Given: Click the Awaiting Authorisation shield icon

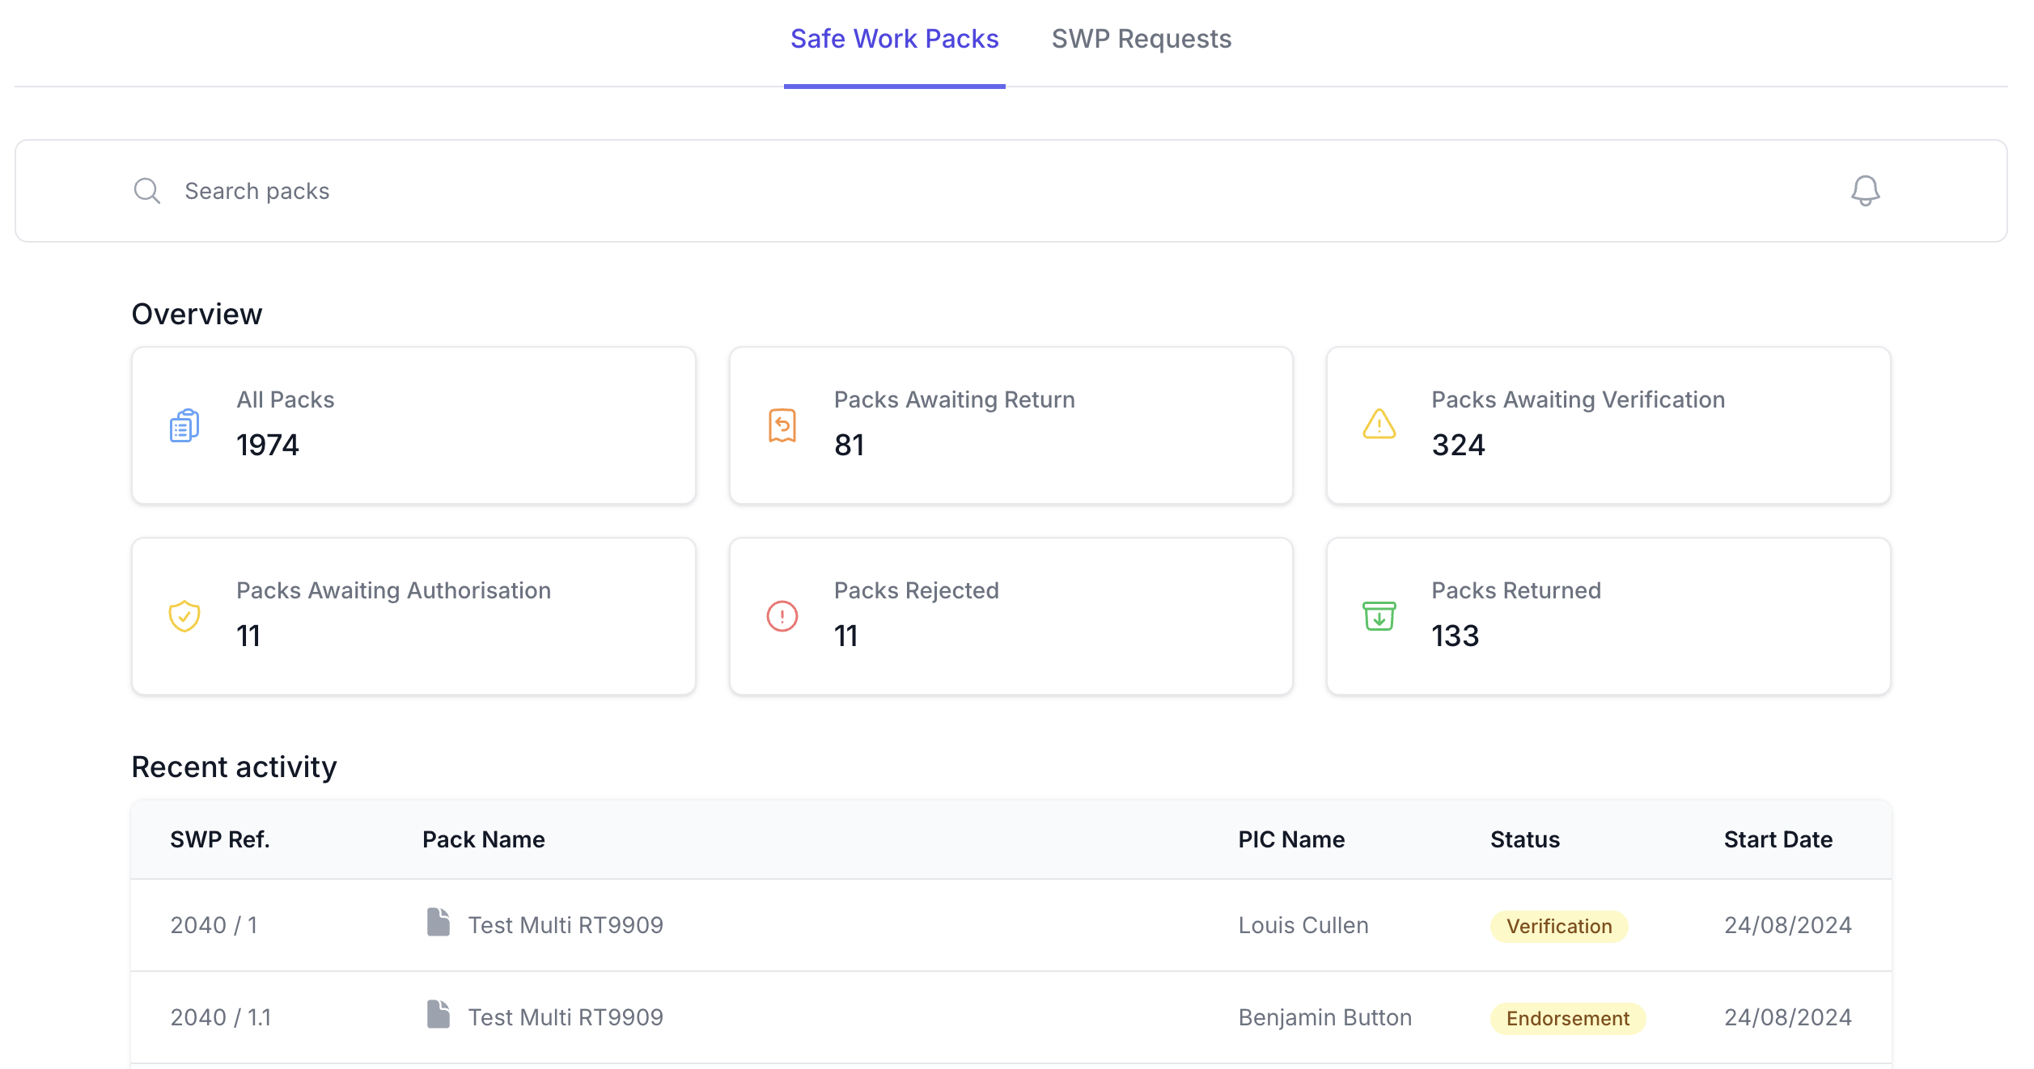Looking at the screenshot, I should [184, 616].
